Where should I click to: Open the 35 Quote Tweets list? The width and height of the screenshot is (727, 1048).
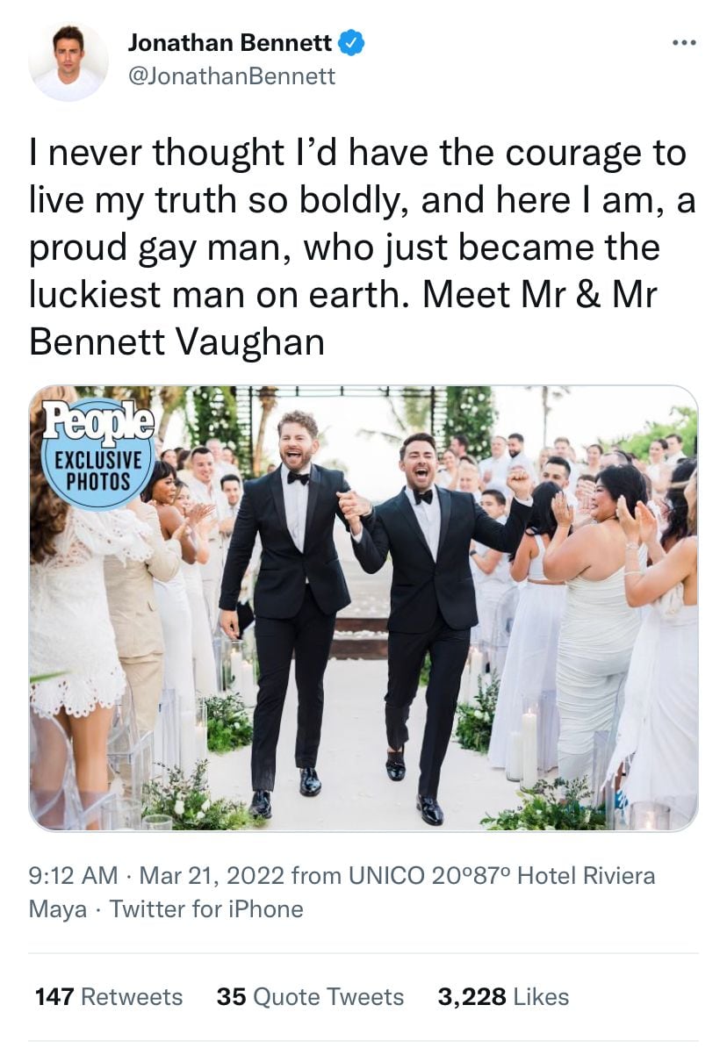pos(310,997)
